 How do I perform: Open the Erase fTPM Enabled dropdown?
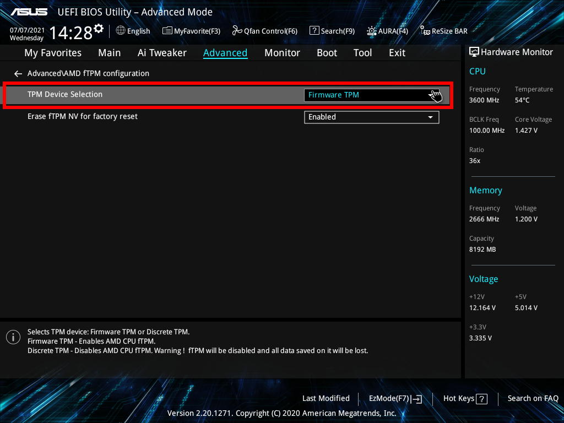pyautogui.click(x=372, y=117)
